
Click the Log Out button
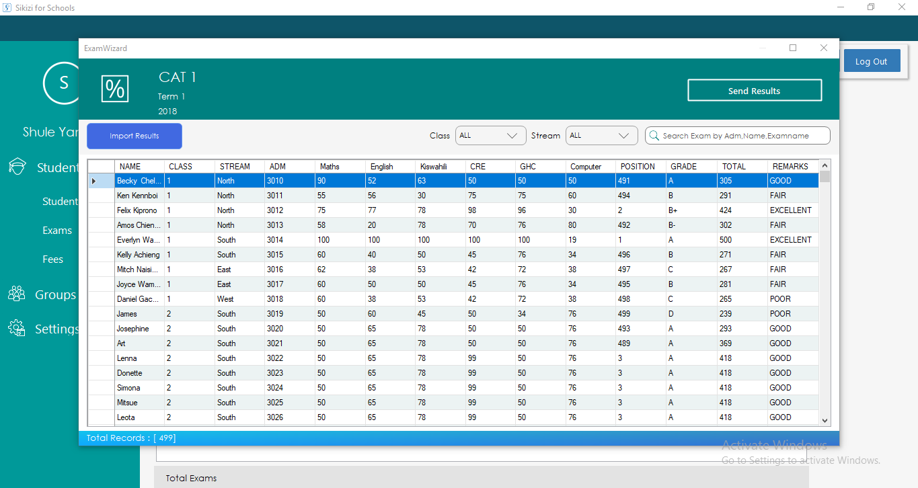click(x=872, y=61)
